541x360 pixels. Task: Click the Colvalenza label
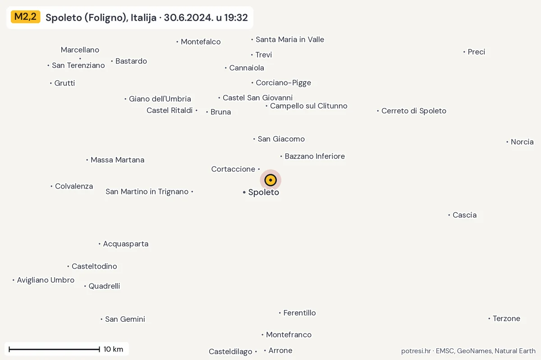tap(74, 186)
